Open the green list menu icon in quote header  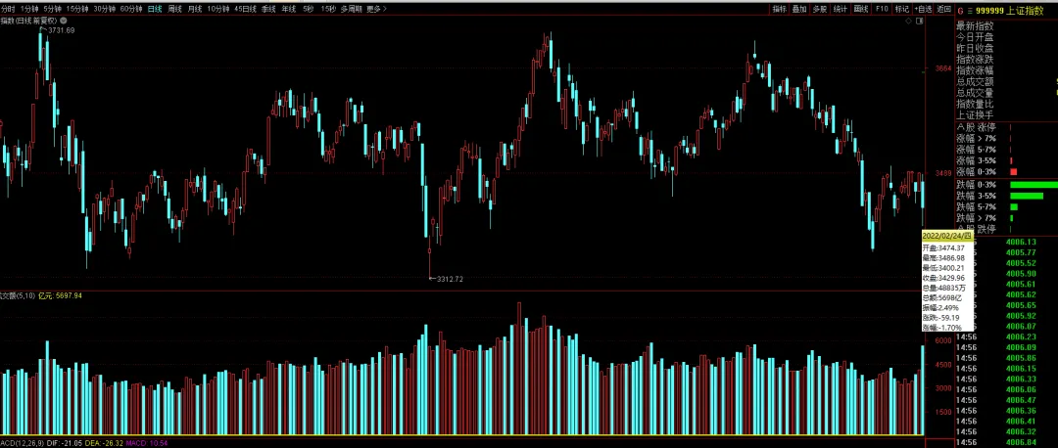pyautogui.click(x=970, y=11)
